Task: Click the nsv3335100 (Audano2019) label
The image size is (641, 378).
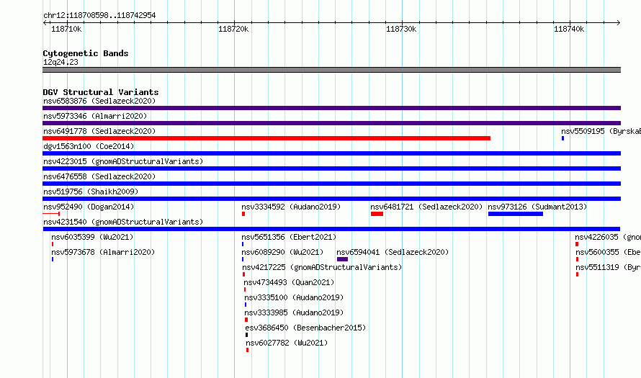Action: (294, 297)
